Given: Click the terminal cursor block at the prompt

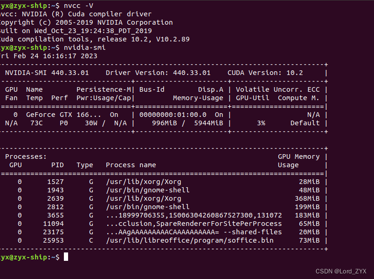Looking at the screenshot, I should point(66,257).
